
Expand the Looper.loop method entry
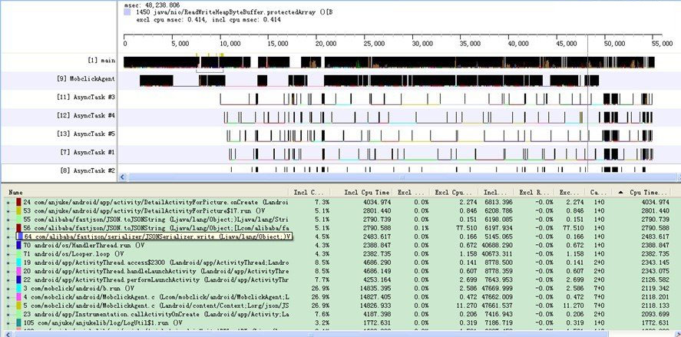(x=8, y=253)
